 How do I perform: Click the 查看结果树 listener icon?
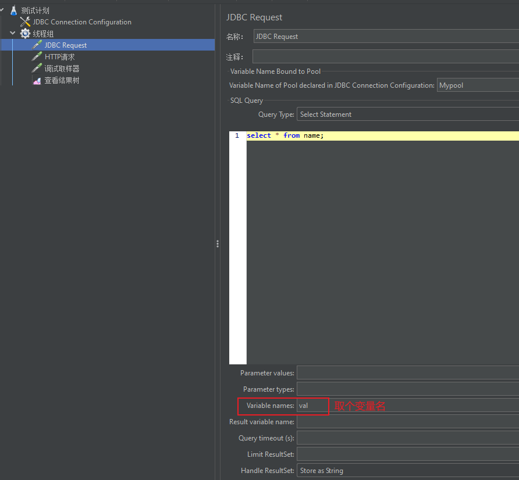(x=37, y=80)
